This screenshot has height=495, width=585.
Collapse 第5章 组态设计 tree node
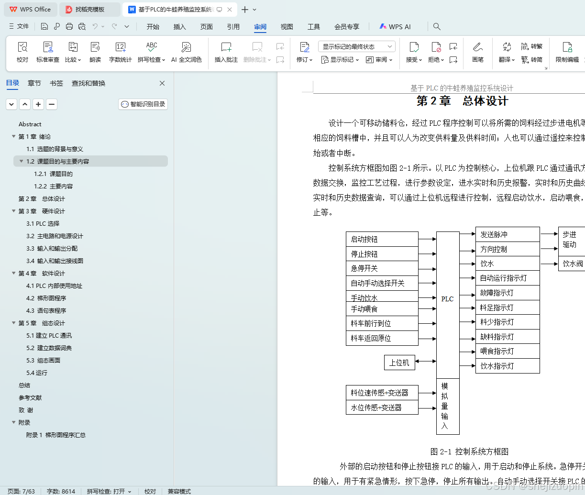[x=14, y=323]
